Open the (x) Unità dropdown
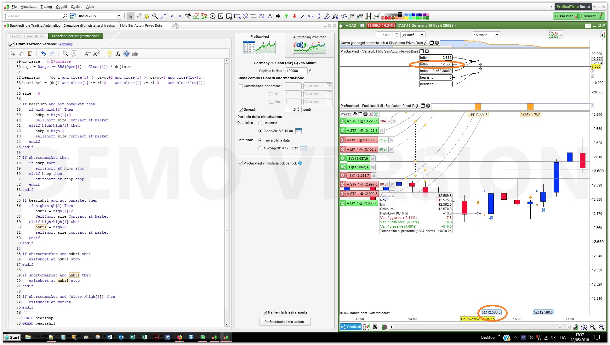610x345 pixels. tap(422, 35)
